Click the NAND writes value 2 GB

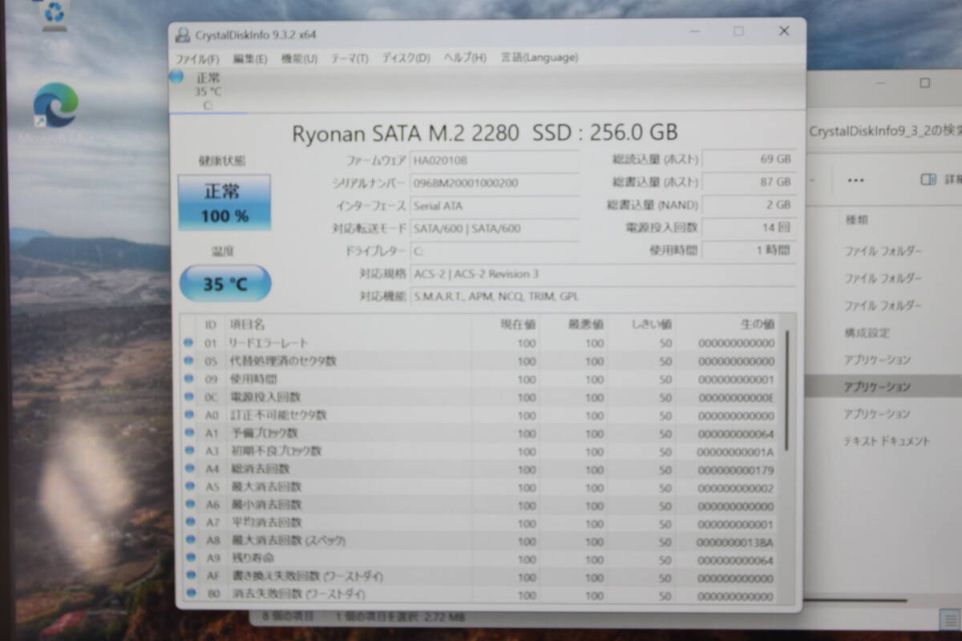(749, 204)
